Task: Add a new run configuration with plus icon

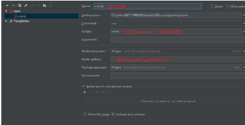Action: click(7, 6)
